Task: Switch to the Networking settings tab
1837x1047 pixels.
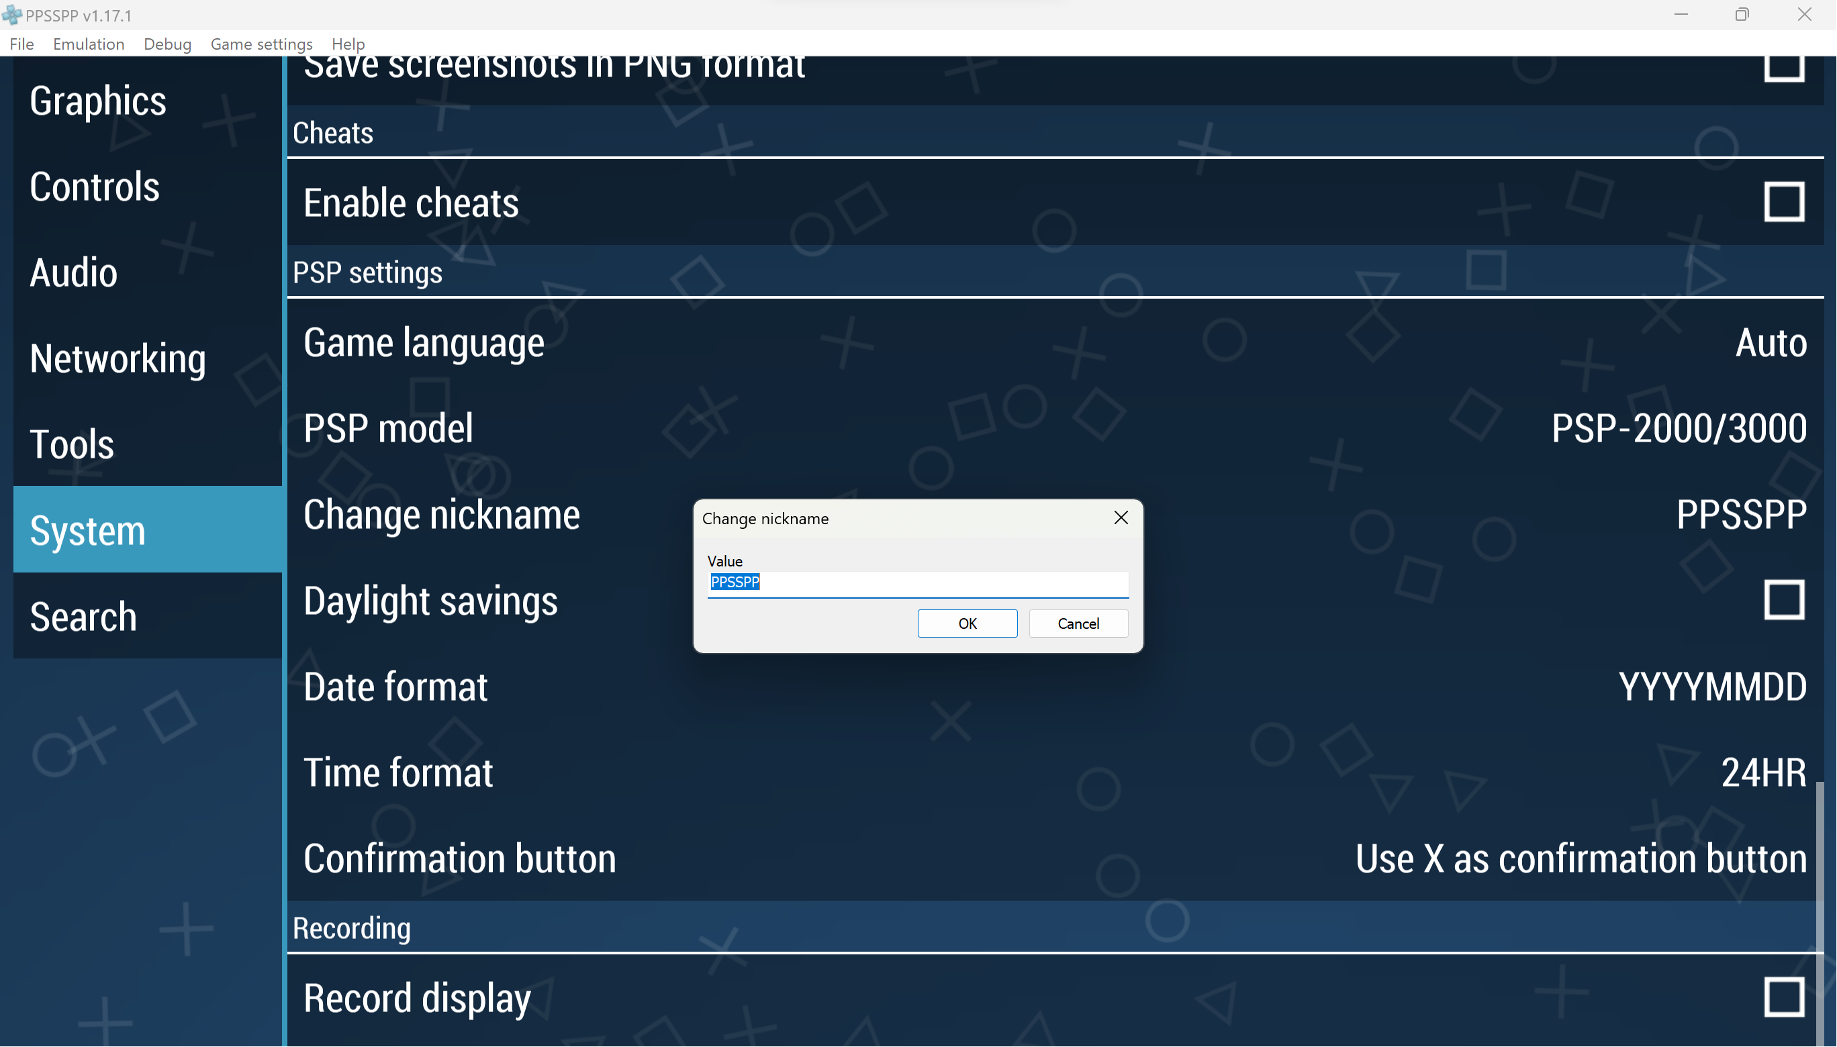Action: [148, 358]
